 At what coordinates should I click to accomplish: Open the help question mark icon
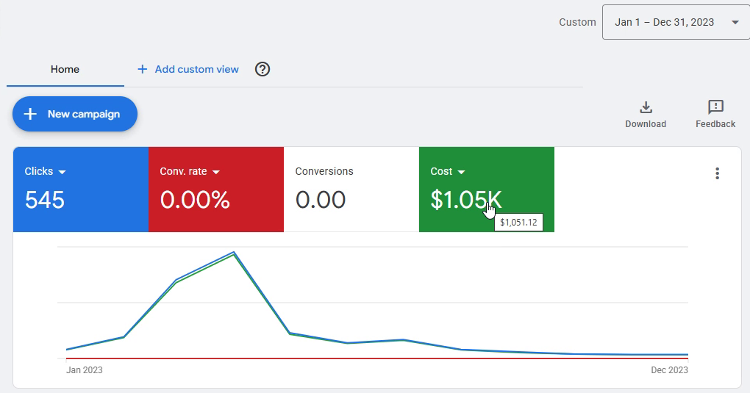pyautogui.click(x=262, y=69)
